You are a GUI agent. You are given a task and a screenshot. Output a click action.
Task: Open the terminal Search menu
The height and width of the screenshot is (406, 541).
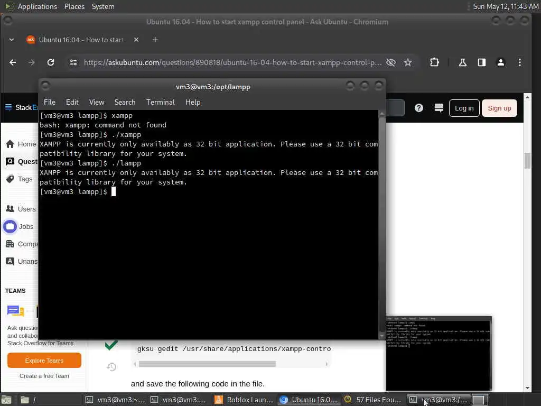tap(125, 102)
